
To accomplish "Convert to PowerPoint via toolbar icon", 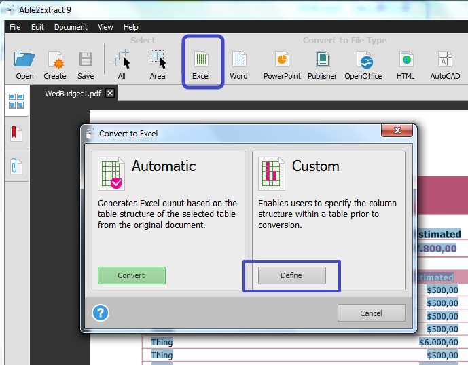I will point(282,65).
